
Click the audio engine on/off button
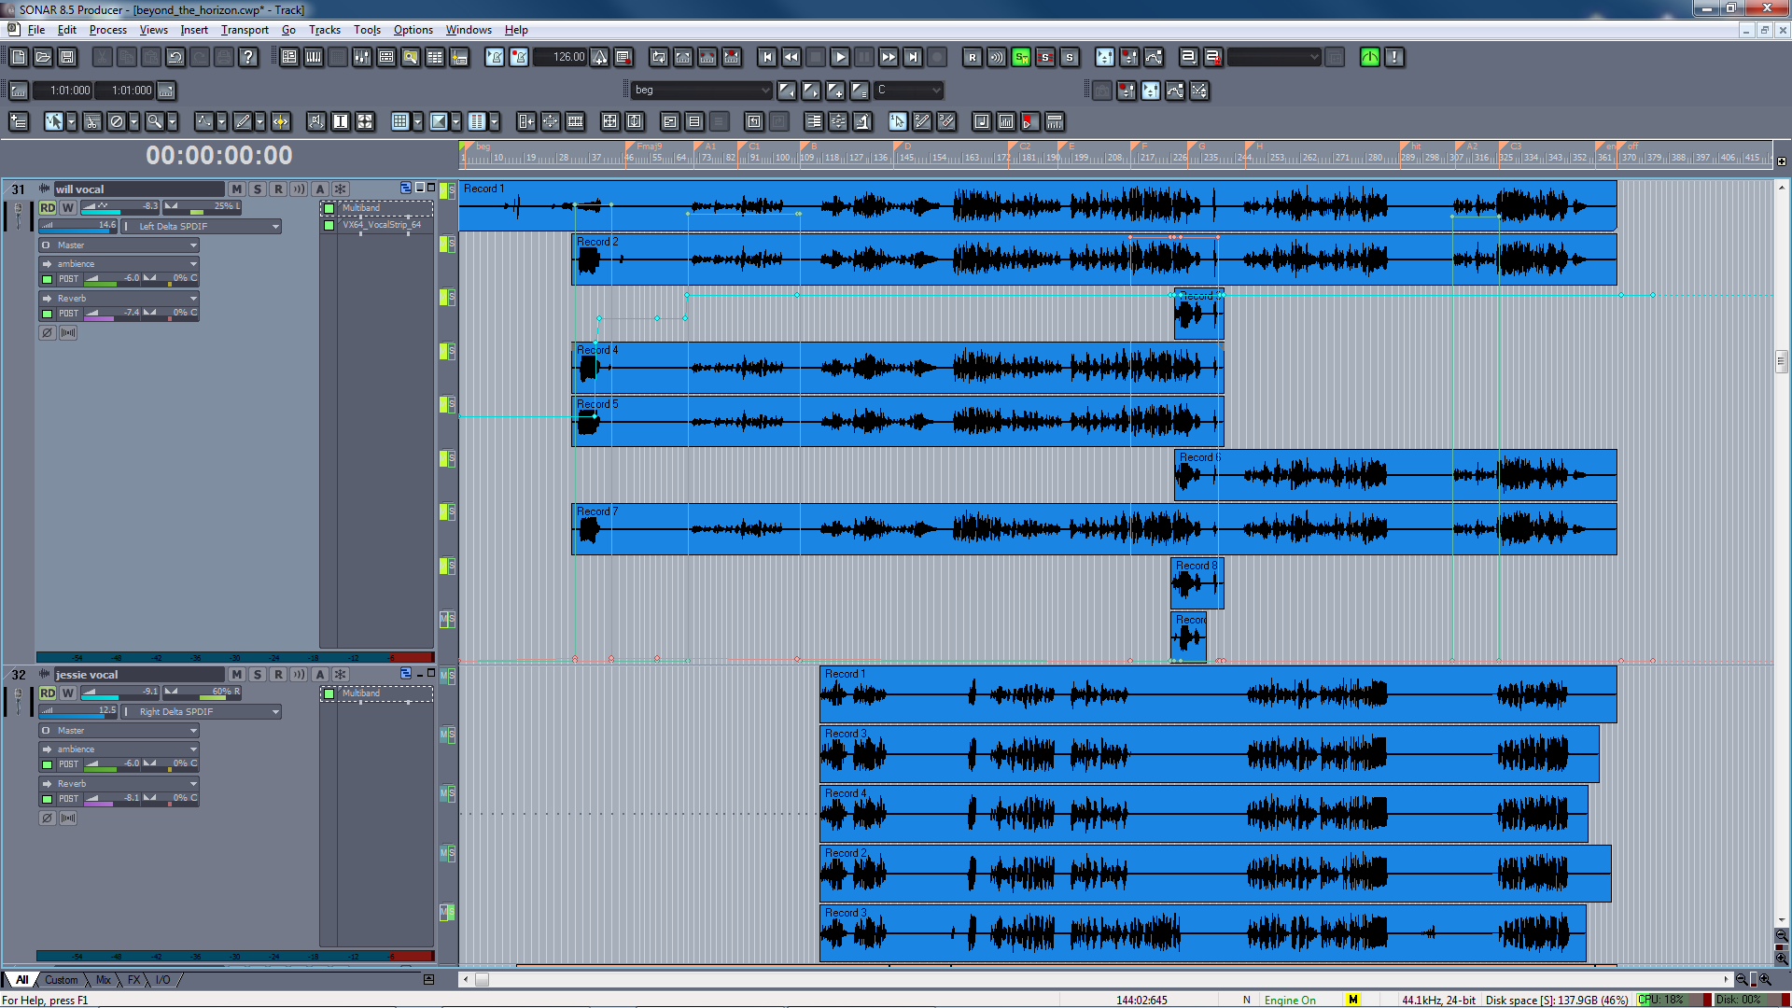point(1370,57)
